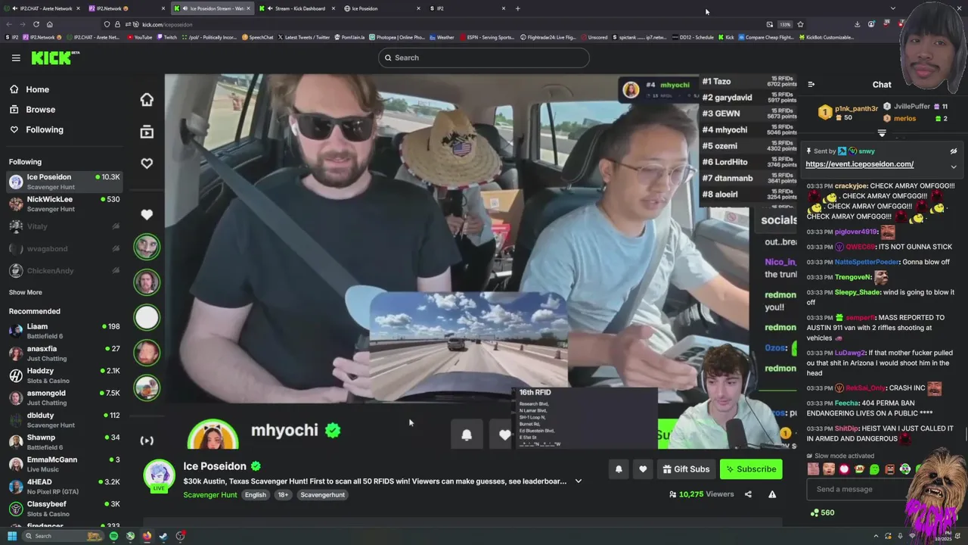This screenshot has height=545, width=968.
Task: Click the in-stream live broadcast icon
Action: pos(147,441)
